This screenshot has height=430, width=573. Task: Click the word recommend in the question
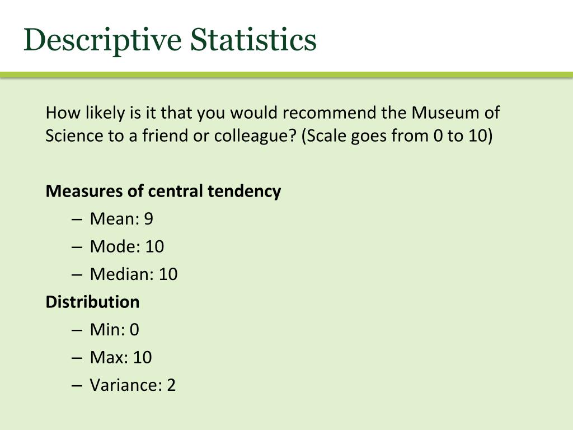click(x=328, y=113)
